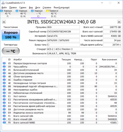Select the G: H: drive status icon
This screenshot has height=132, width=123.
[17, 11]
